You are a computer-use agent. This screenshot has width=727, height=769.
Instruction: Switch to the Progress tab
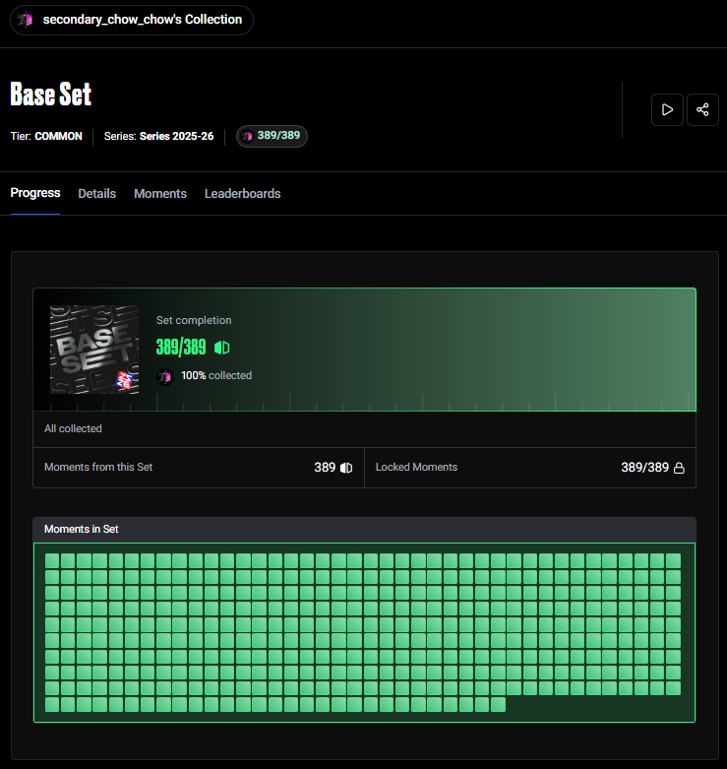pyautogui.click(x=35, y=193)
